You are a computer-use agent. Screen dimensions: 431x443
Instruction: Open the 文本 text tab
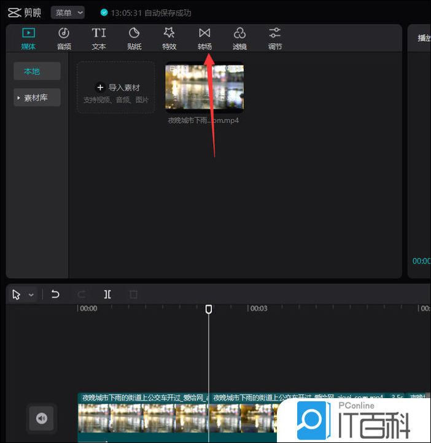tap(99, 39)
